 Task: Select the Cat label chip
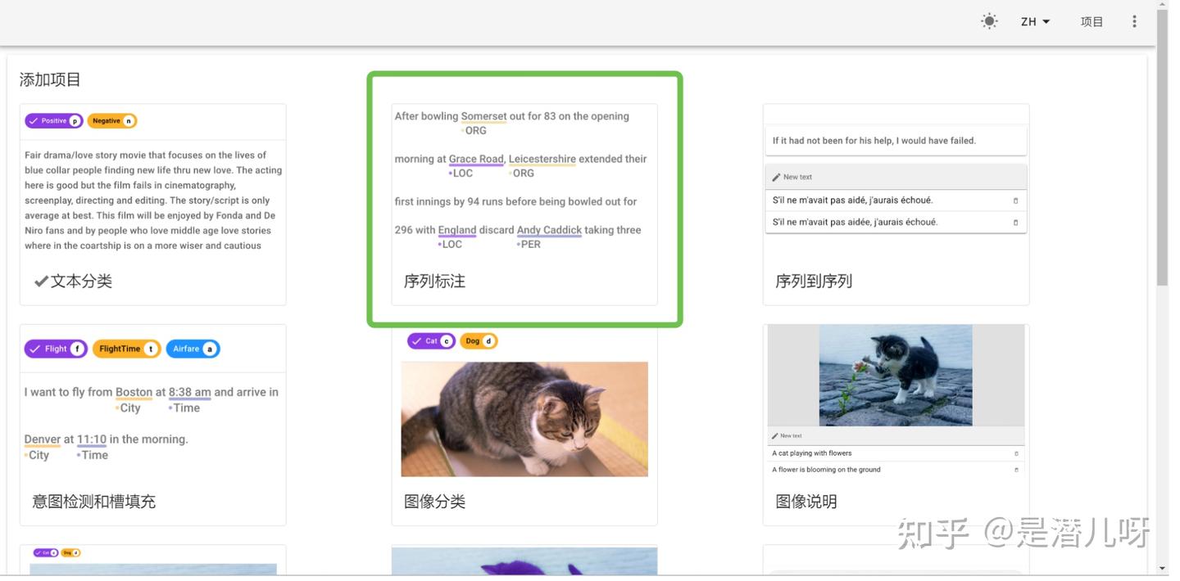[x=431, y=340]
